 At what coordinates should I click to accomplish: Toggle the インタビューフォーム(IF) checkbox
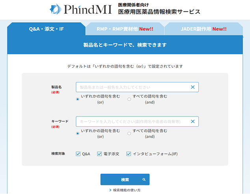pyautogui.click(x=129, y=154)
